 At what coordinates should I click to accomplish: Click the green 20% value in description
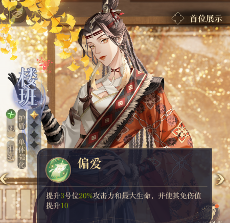86,196
